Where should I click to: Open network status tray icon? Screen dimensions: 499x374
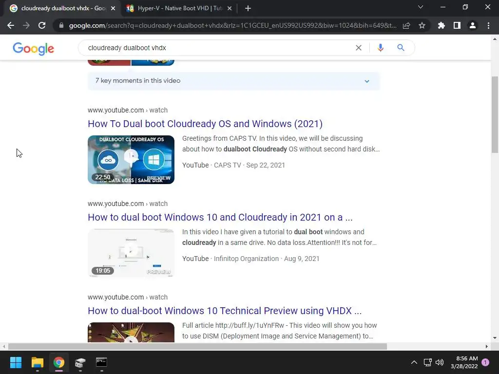(428, 362)
